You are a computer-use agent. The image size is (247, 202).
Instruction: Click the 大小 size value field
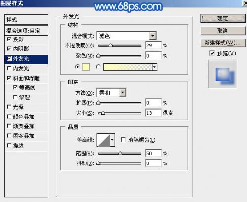(153, 113)
